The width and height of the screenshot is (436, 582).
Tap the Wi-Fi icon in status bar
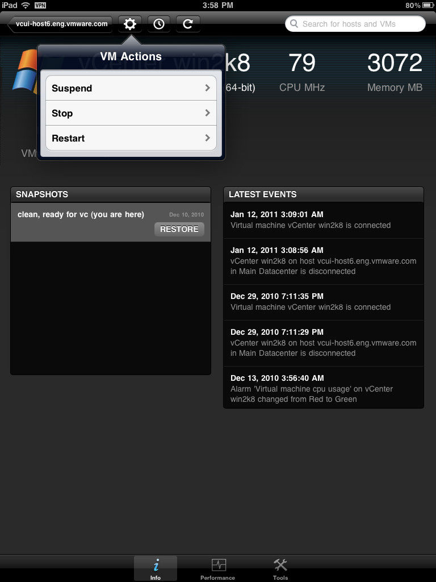26,5
